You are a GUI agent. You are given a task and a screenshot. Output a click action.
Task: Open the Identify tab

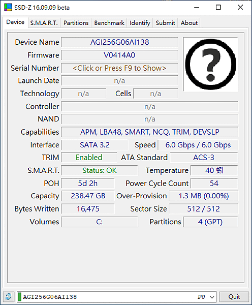tap(140, 23)
